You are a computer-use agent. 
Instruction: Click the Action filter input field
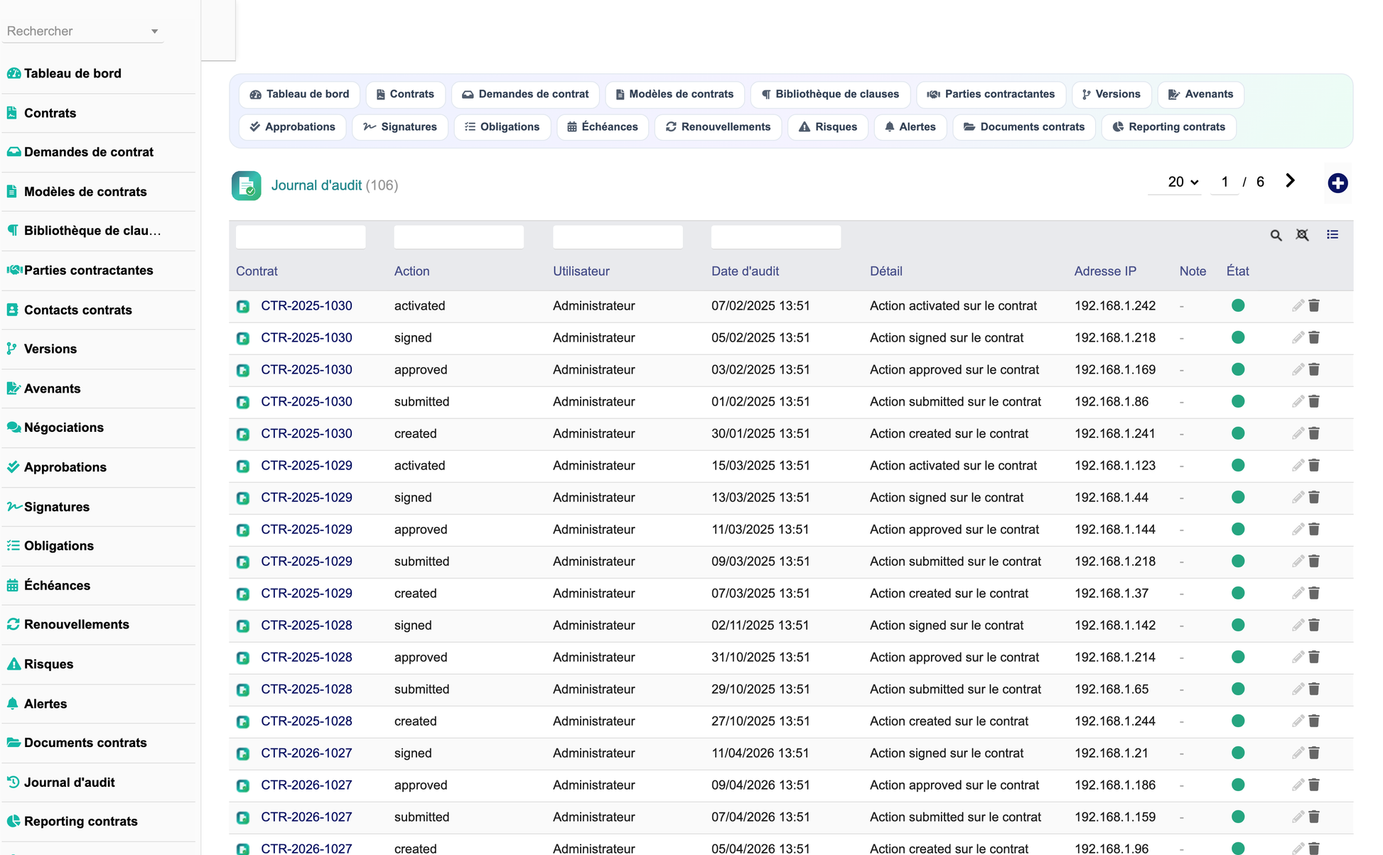click(459, 236)
